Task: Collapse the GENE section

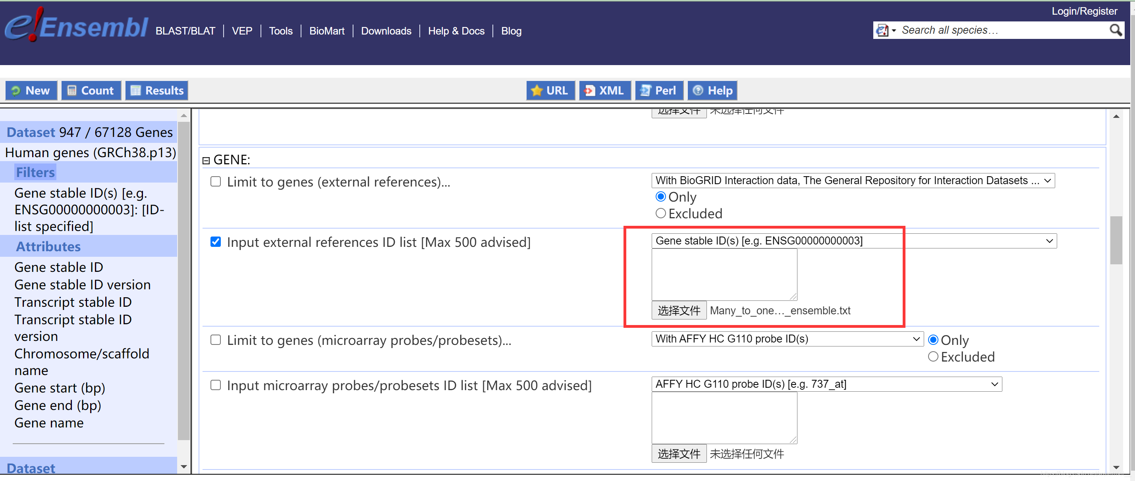Action: (x=206, y=161)
